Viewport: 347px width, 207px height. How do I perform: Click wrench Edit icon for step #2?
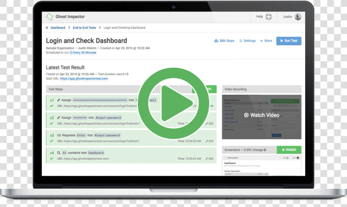tap(207, 123)
